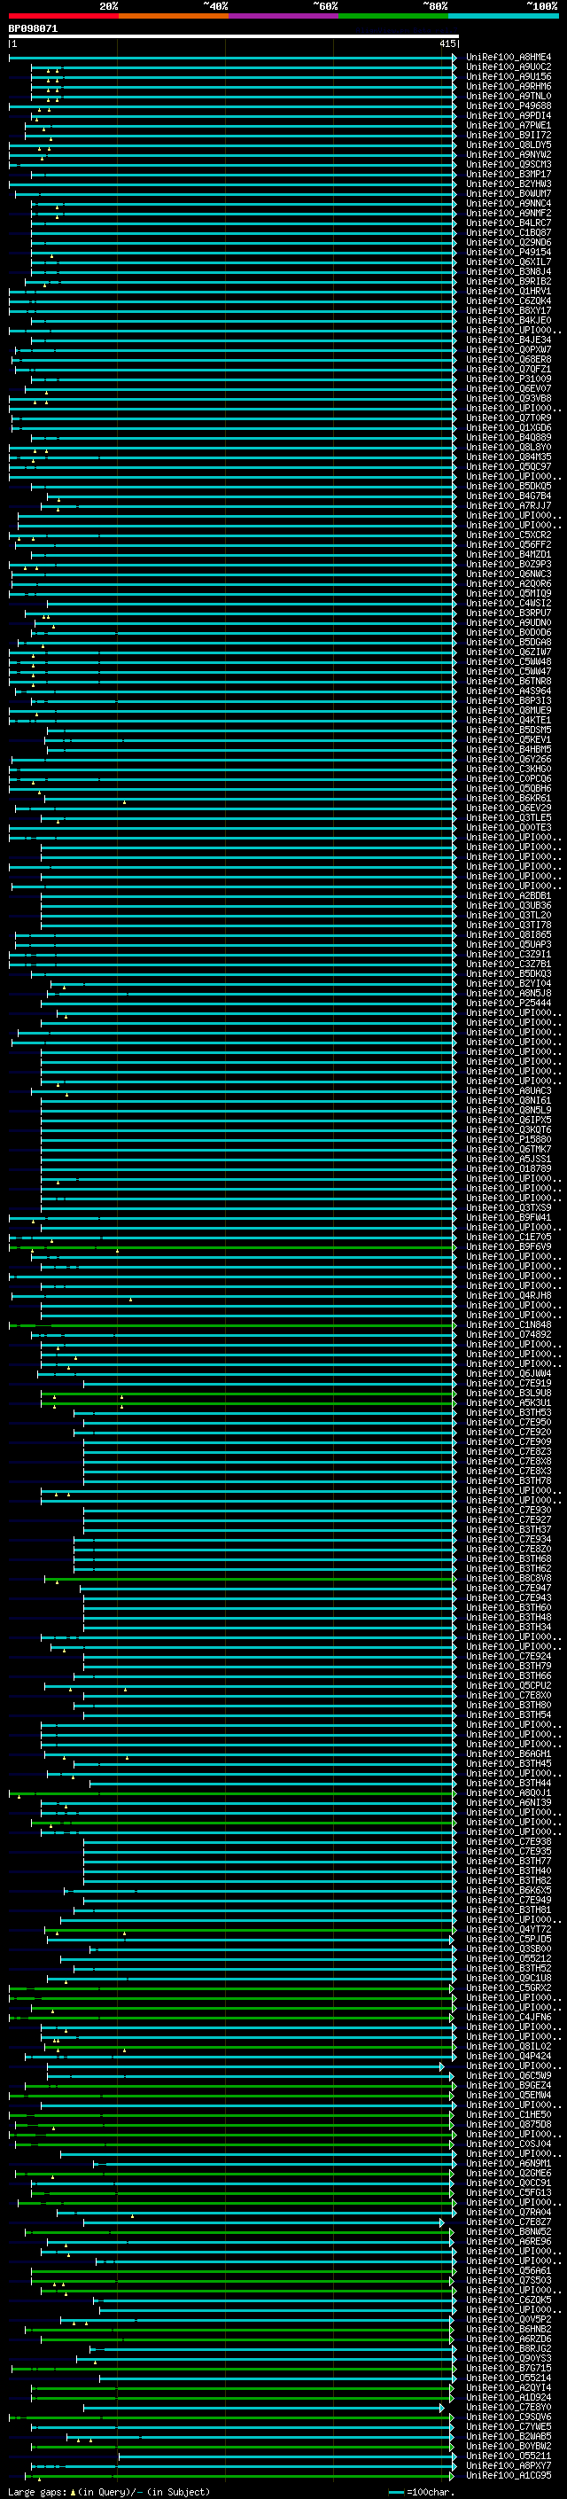Select the green ~80% identity legend bar
This screenshot has height=2499, width=567.
pos(393,16)
